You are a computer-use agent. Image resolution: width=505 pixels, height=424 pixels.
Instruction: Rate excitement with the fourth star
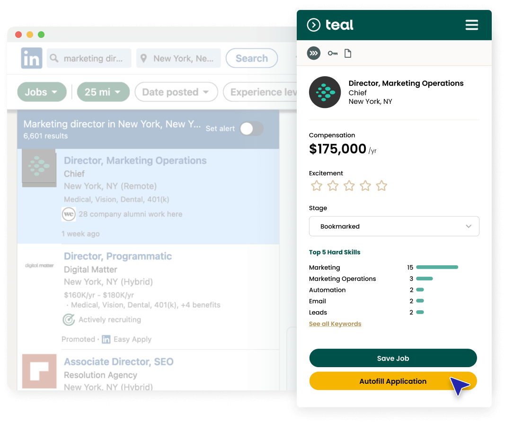[365, 186]
